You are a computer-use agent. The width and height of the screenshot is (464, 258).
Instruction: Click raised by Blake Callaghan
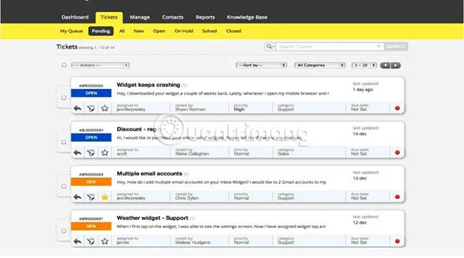click(192, 154)
